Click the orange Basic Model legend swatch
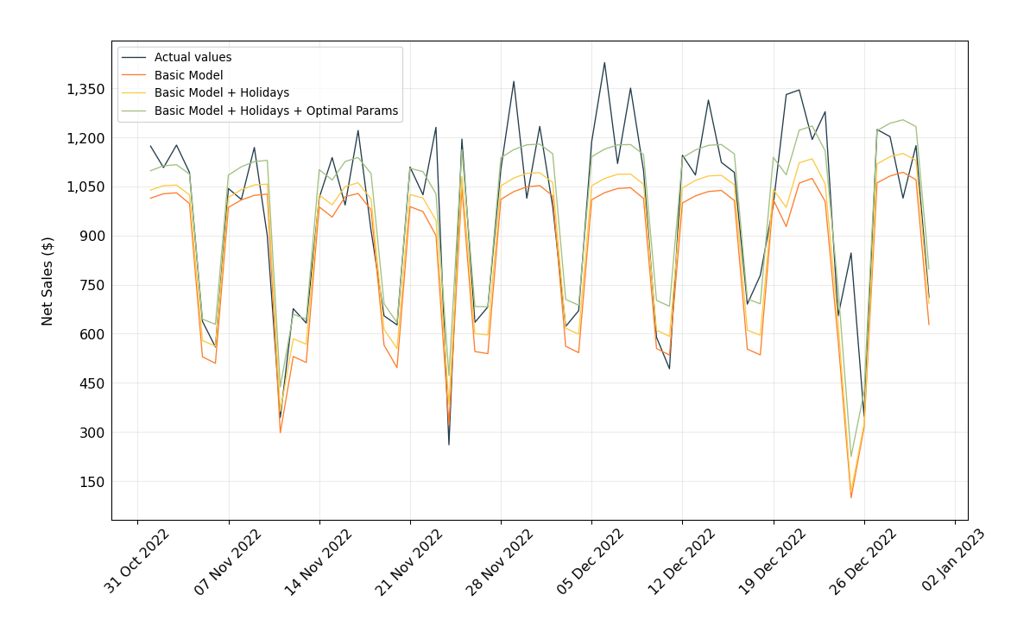Screen dimensions: 1030x639 134,75
